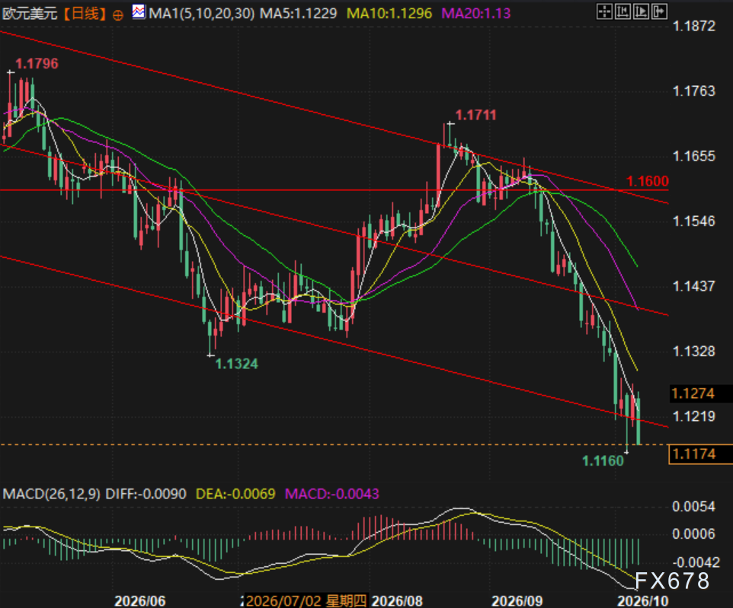Click the 1.1437 price axis label

click(693, 286)
